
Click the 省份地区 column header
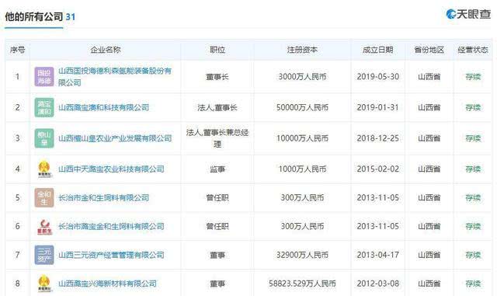coord(429,50)
